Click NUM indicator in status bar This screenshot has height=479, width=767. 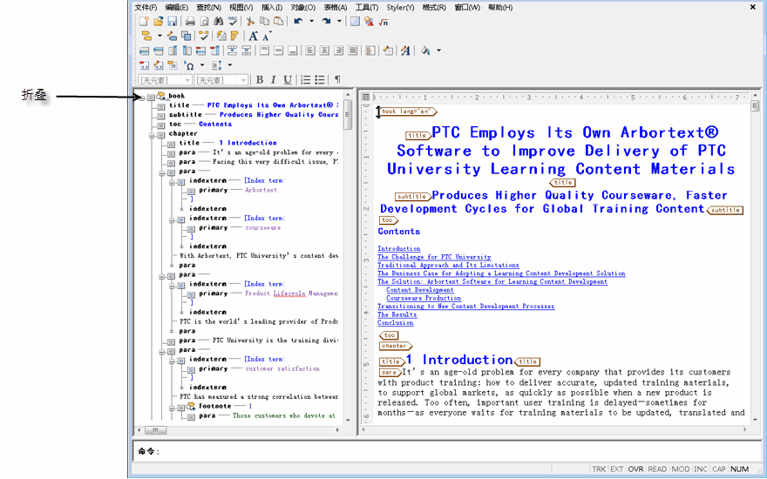click(x=739, y=469)
